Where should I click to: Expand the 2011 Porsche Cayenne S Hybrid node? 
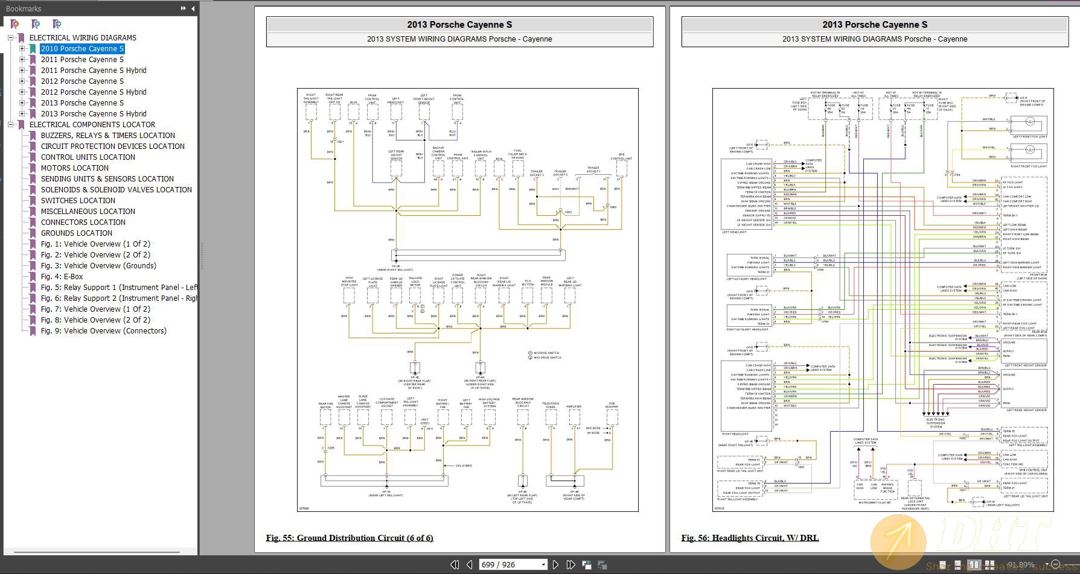click(22, 70)
